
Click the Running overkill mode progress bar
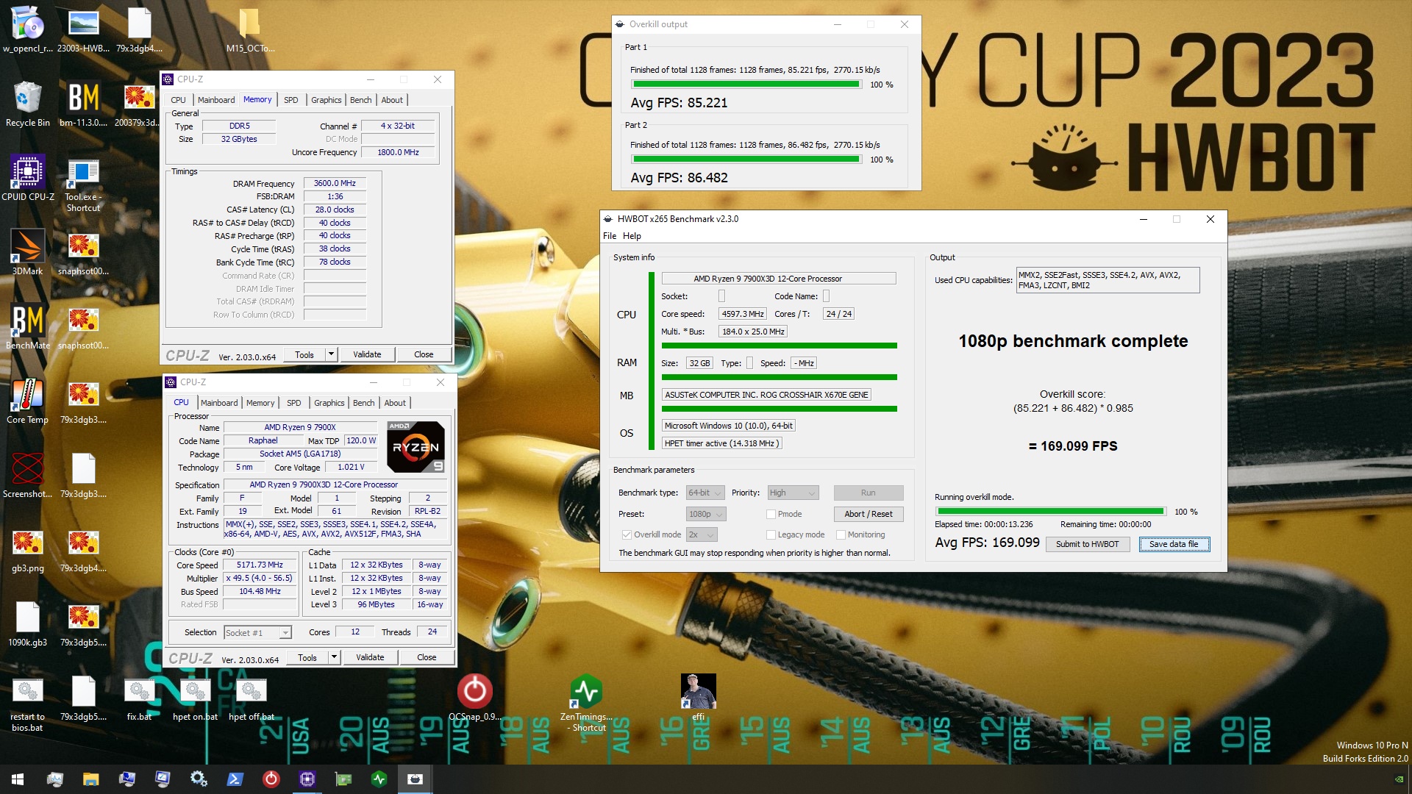(1050, 511)
